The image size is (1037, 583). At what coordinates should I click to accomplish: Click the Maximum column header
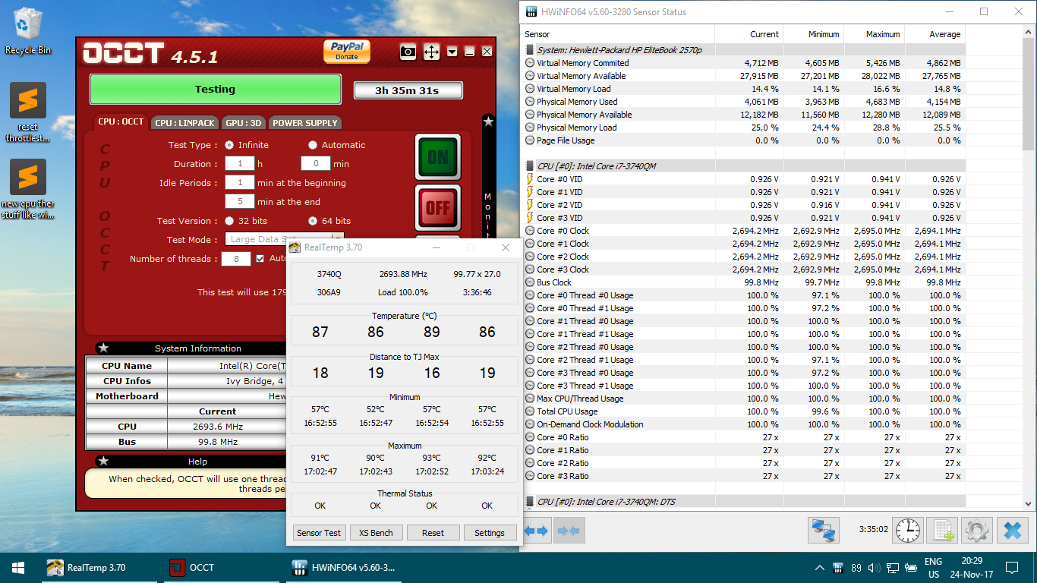[874, 34]
